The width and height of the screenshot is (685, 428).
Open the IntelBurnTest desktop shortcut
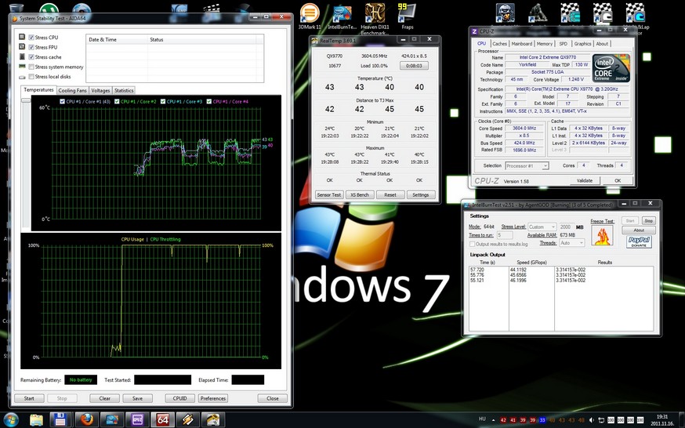[x=342, y=17]
